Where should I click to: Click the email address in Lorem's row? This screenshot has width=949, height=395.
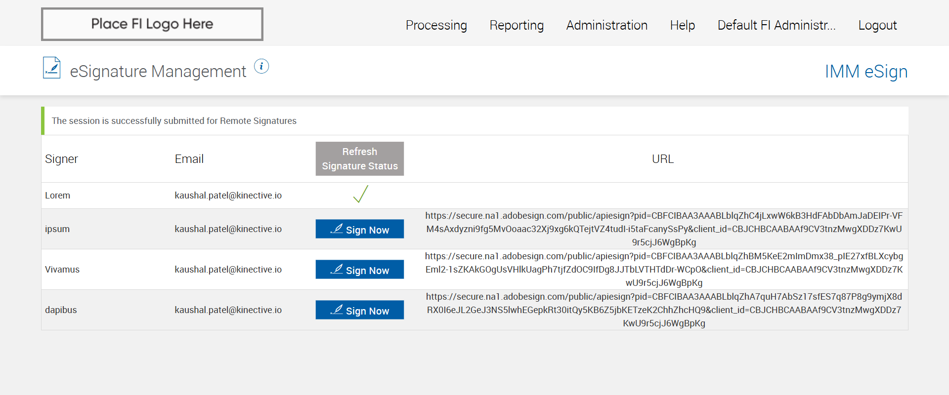(228, 196)
